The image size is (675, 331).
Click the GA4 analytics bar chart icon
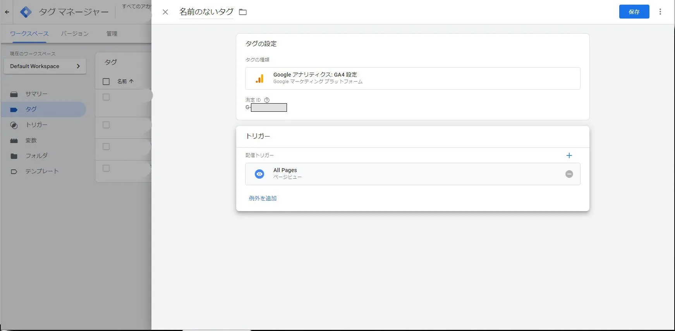pos(259,78)
